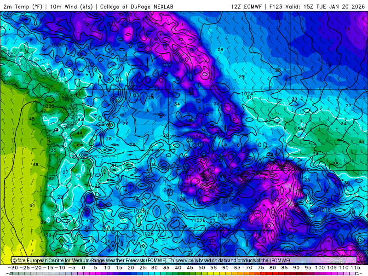
Task: Click the '47' temperature value on the map
Action: click(x=43, y=111)
